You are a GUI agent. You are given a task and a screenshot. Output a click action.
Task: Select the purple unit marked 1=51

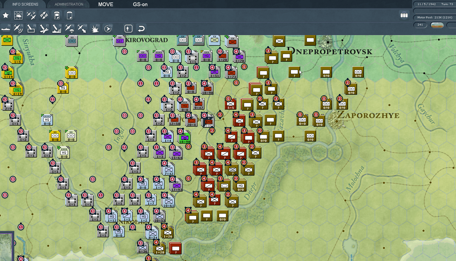[x=214, y=72]
